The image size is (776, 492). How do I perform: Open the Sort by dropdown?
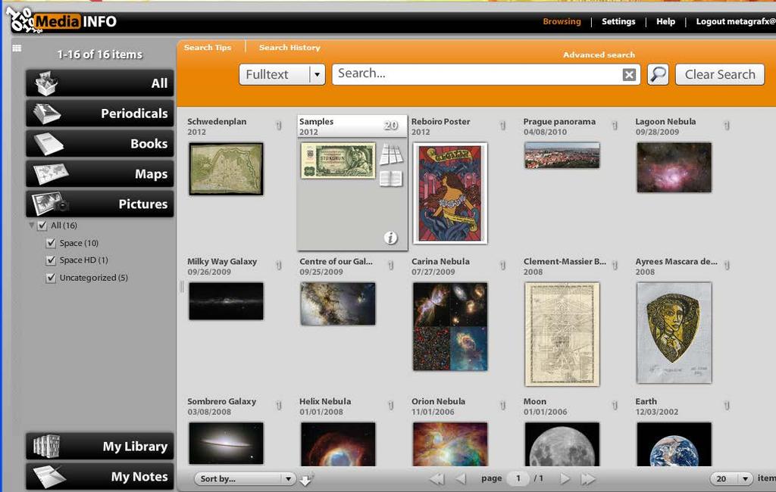pyautogui.click(x=245, y=478)
